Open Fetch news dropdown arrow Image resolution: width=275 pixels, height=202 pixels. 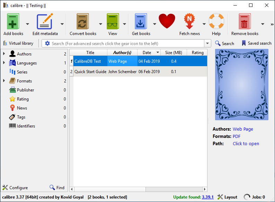pyautogui.click(x=204, y=24)
